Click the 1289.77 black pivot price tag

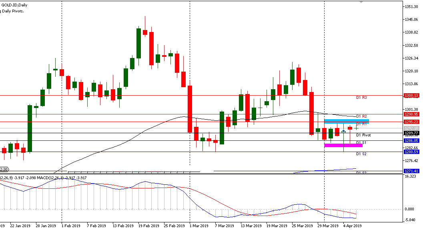point(411,133)
